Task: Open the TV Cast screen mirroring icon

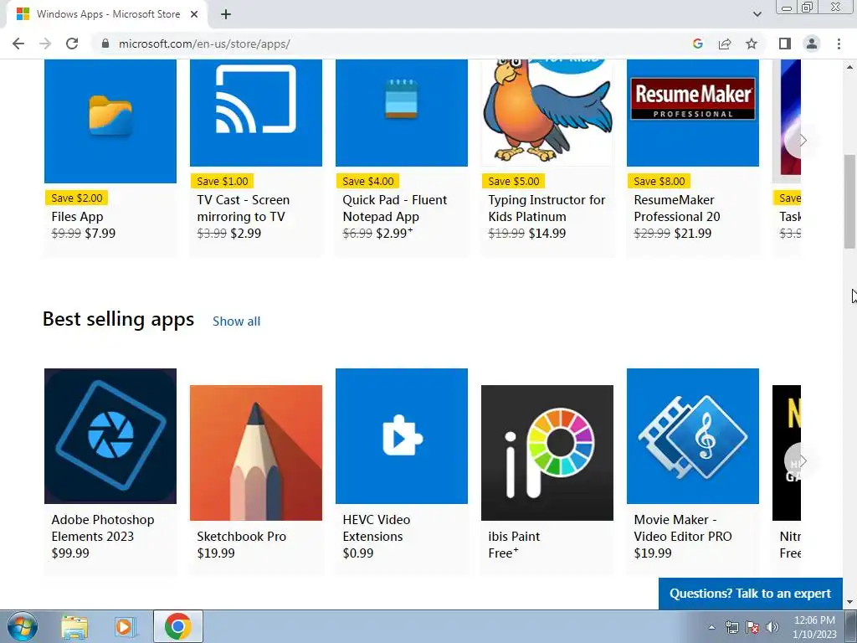Action: point(256,113)
